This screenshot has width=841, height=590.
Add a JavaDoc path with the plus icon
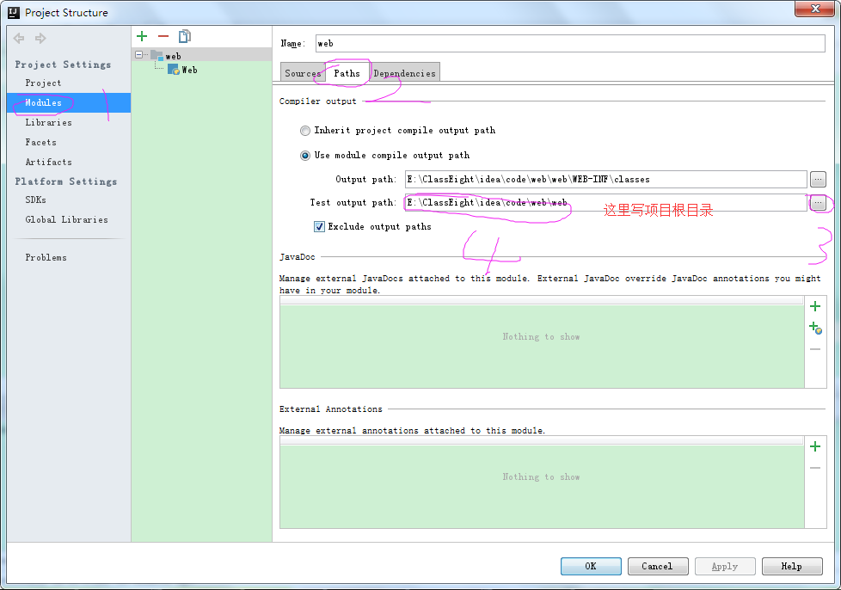point(815,306)
